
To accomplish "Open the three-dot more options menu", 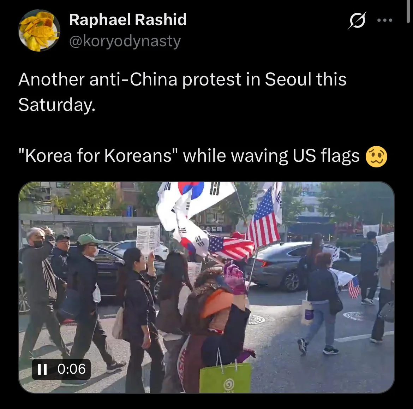I will tap(385, 20).
